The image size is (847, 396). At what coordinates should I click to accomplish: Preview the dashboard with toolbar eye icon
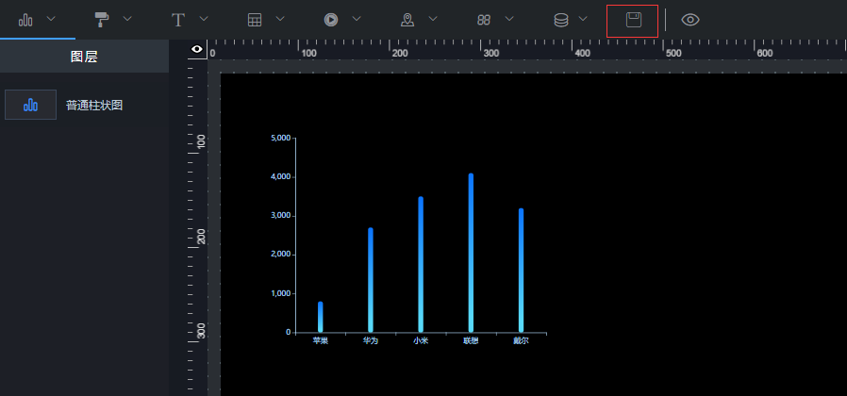690,20
